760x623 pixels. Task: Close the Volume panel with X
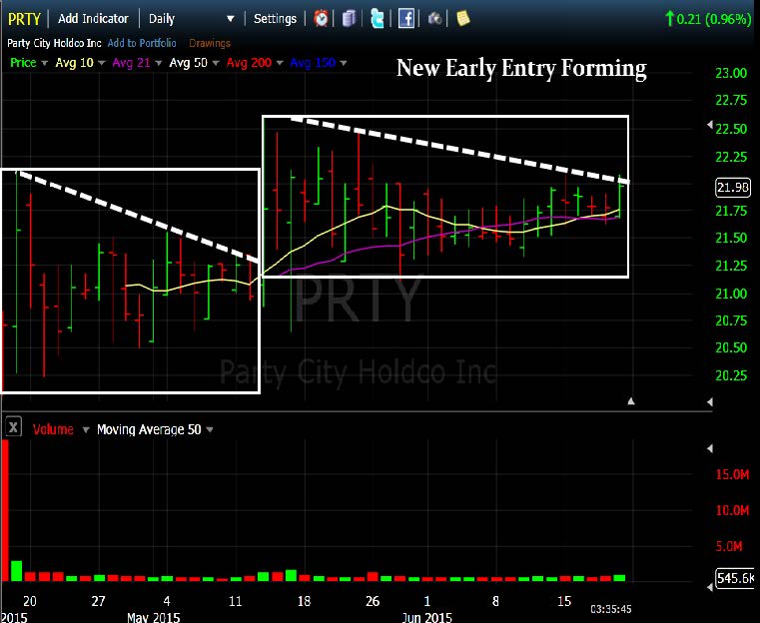14,427
